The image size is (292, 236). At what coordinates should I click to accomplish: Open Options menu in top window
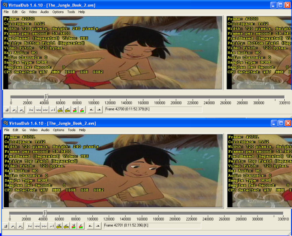pyautogui.click(x=58, y=12)
